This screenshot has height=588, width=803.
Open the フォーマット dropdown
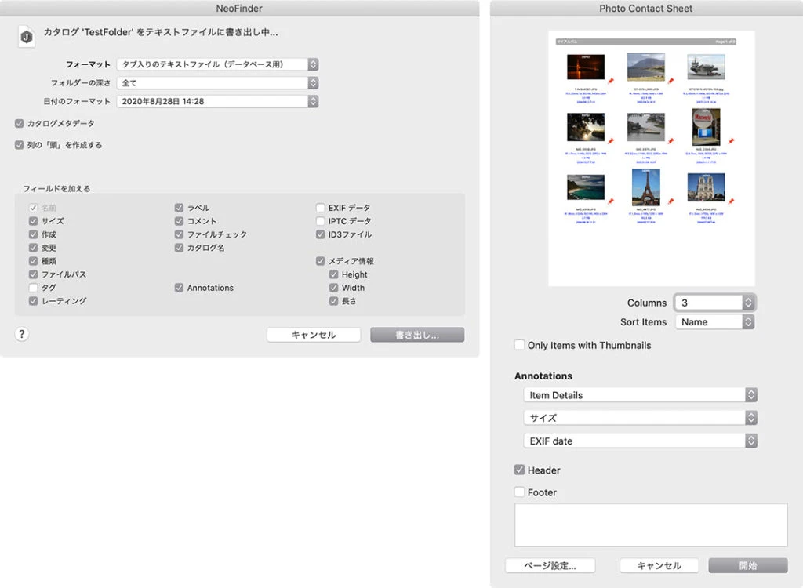coord(218,64)
